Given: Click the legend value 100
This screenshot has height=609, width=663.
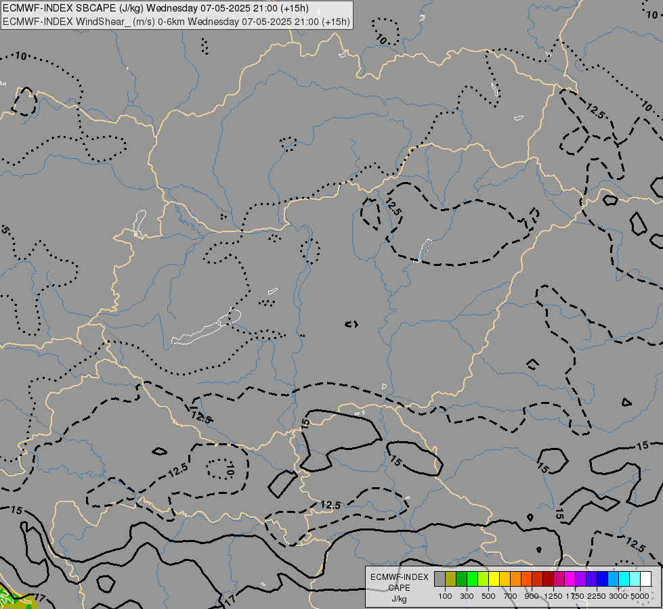Looking at the screenshot, I should point(445,596).
